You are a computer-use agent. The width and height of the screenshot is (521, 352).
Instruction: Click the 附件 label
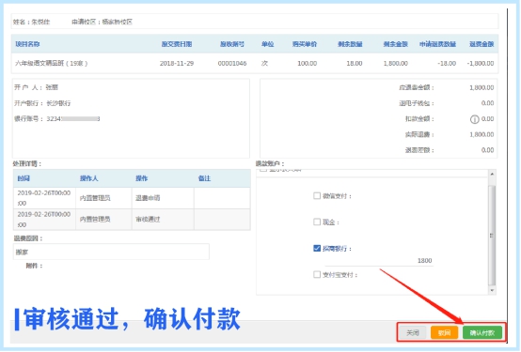[x=34, y=266]
